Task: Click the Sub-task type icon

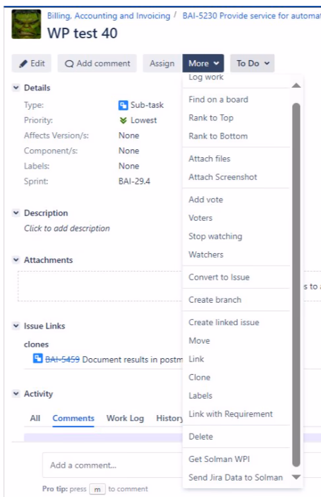Action: 123,105
